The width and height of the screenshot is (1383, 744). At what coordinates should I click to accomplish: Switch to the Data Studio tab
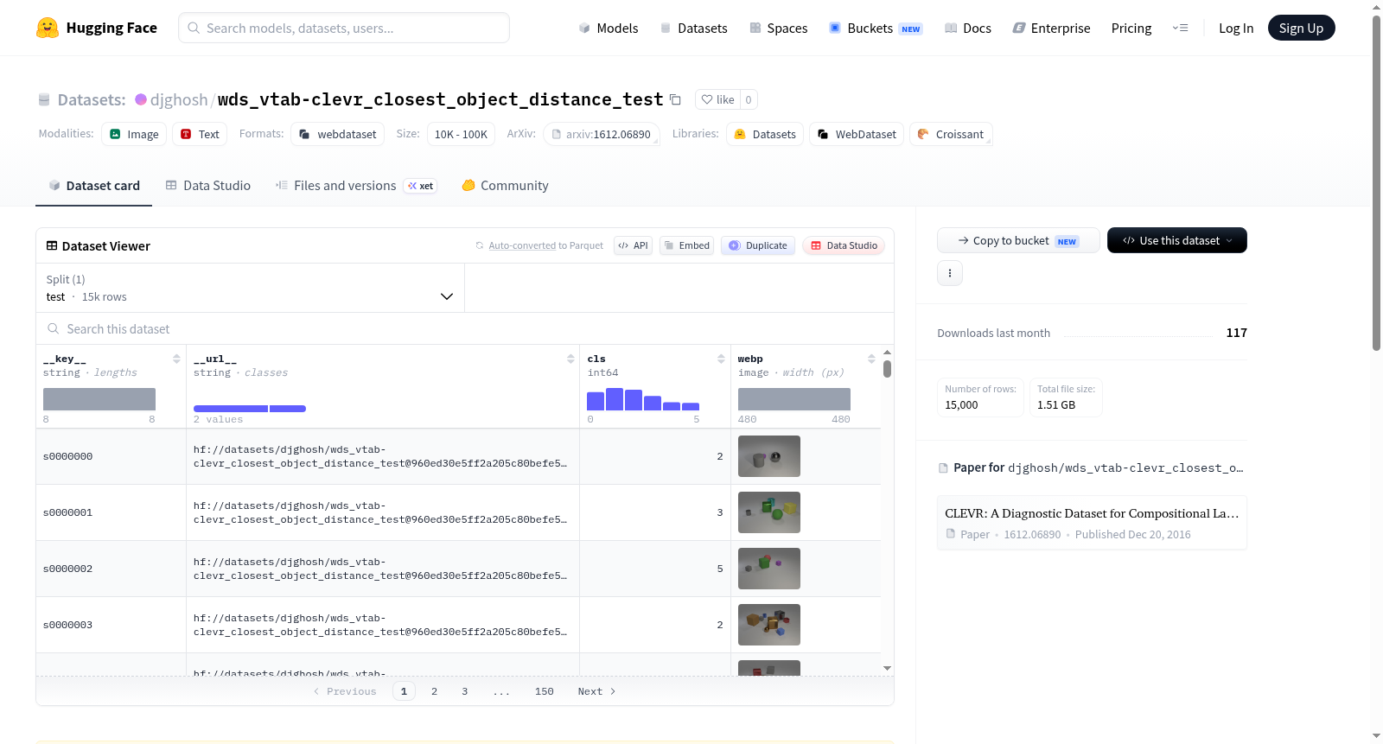click(208, 185)
